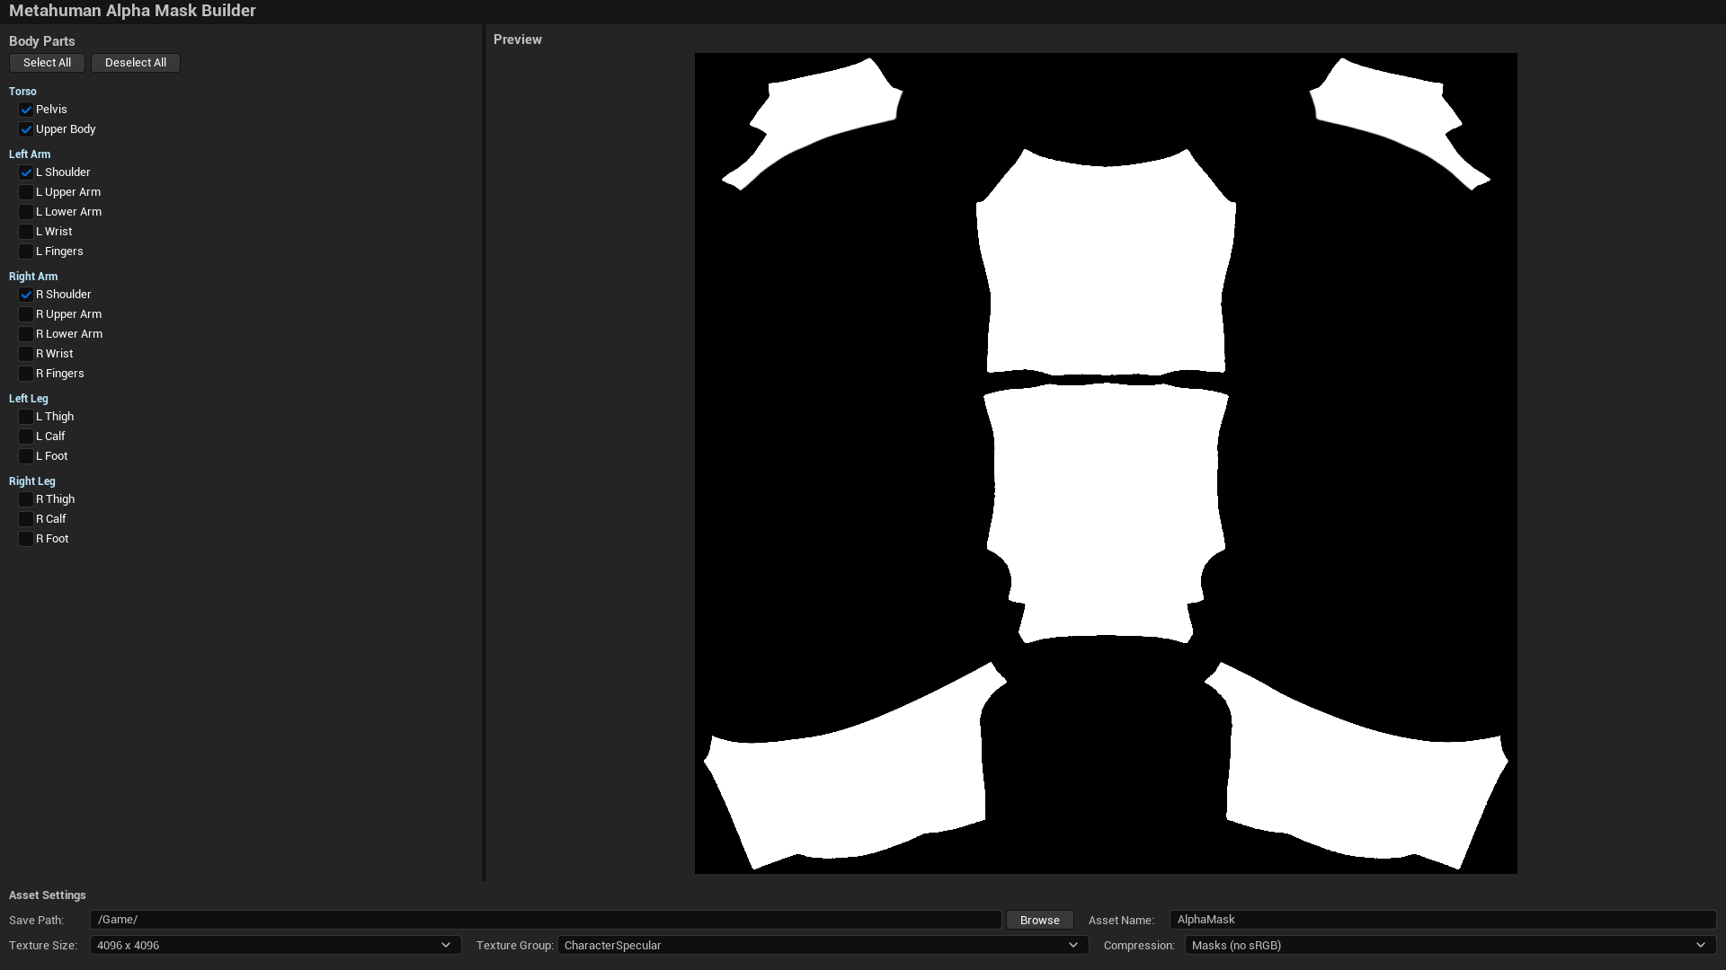
Task: Click the Compression label
Action: click(x=1139, y=946)
